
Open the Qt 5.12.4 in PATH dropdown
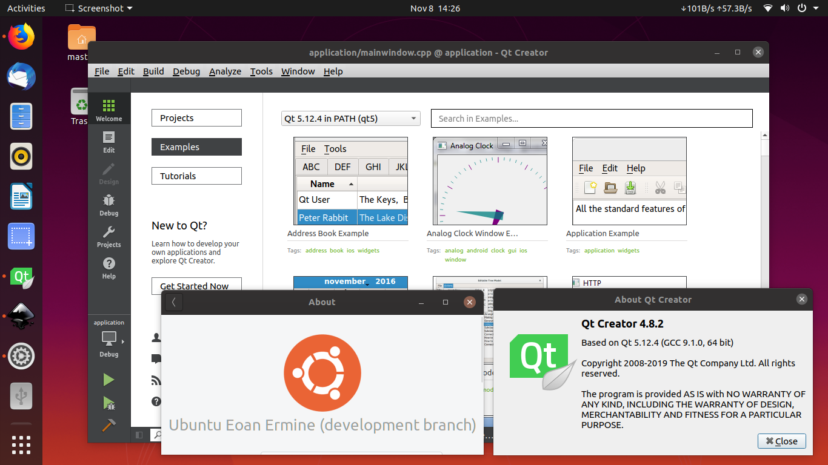pos(350,118)
